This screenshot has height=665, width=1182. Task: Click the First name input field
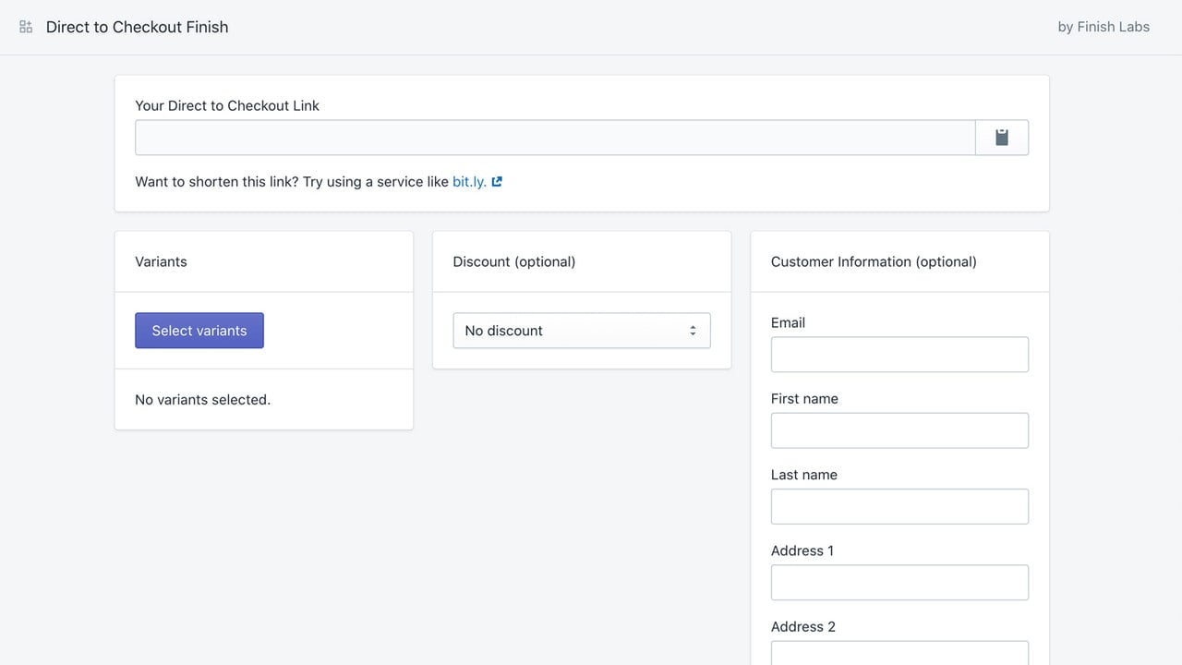[x=899, y=430]
